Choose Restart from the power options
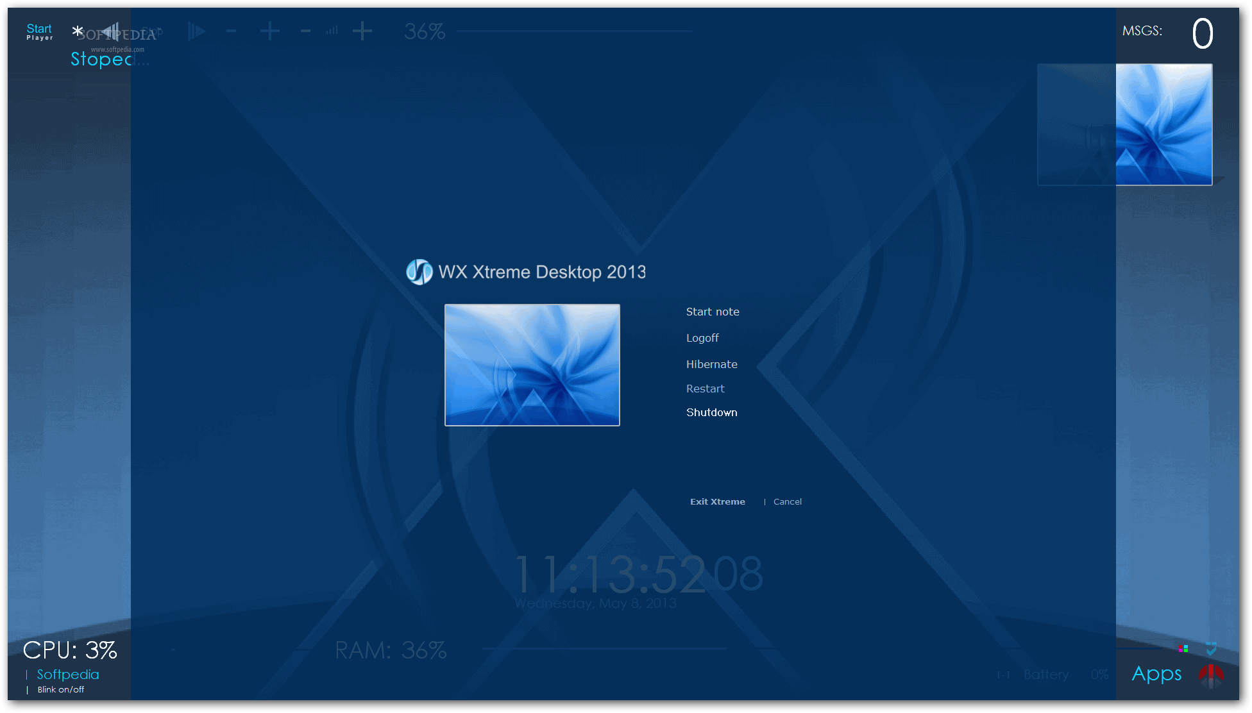 pyautogui.click(x=705, y=389)
